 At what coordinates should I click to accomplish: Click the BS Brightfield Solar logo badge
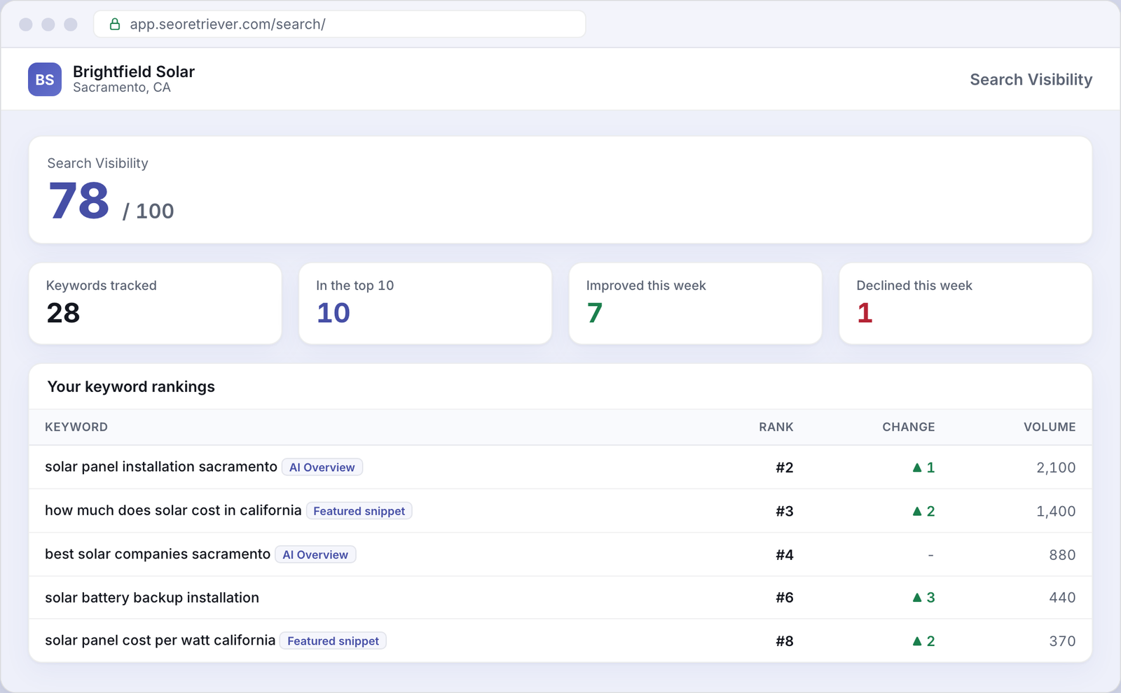tap(45, 79)
